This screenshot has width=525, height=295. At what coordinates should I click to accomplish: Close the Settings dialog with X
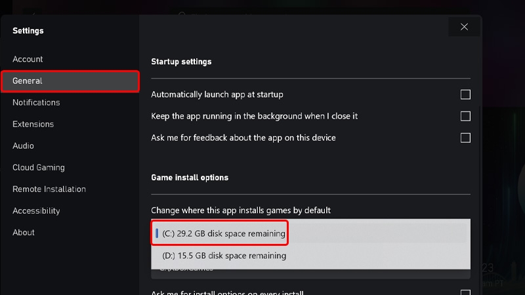click(x=464, y=27)
